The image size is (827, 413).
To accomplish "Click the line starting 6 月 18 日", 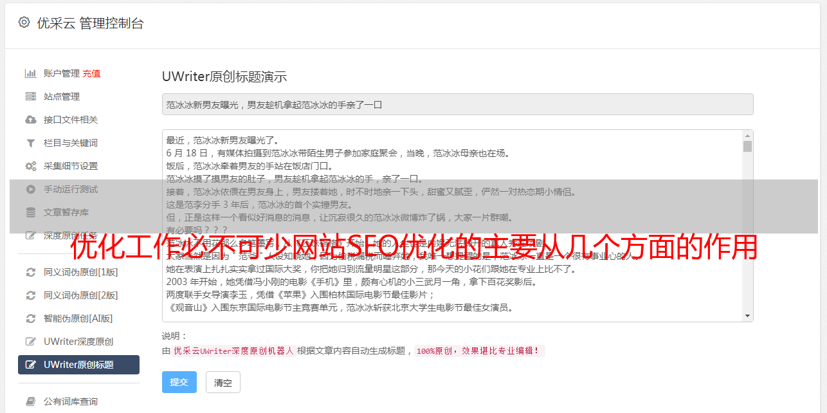I will click(338, 153).
